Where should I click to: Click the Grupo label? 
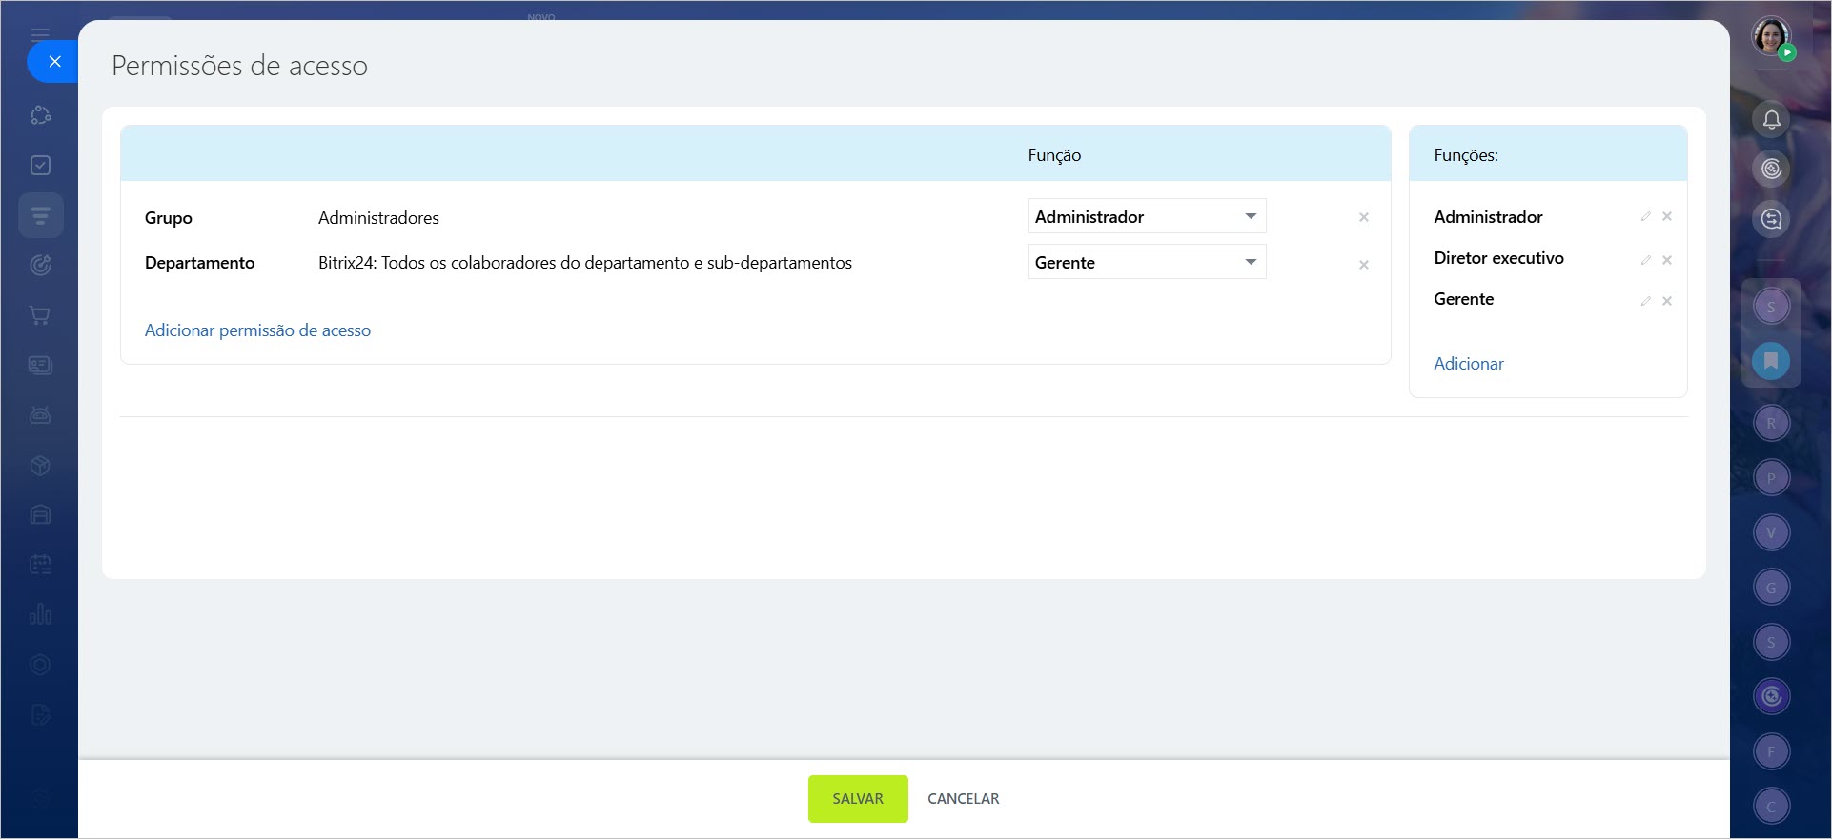tap(168, 217)
